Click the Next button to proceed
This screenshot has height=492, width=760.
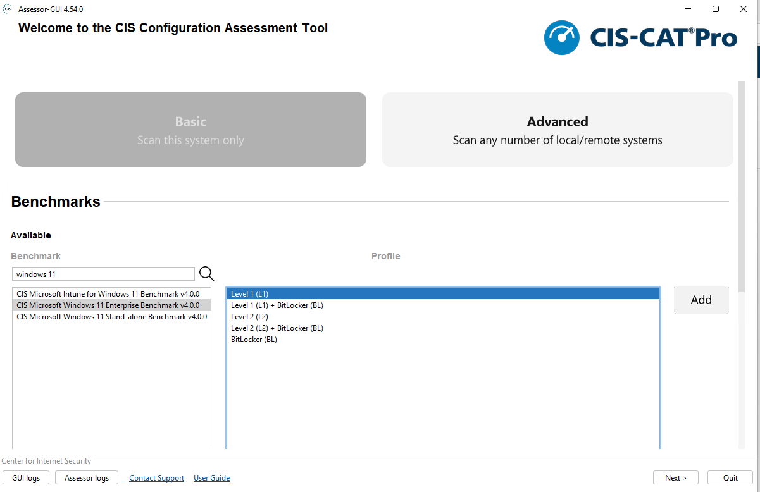click(x=675, y=477)
